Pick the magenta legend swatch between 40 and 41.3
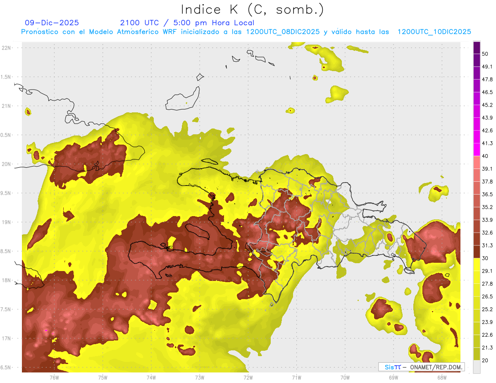The height and width of the screenshot is (383, 496). tap(477, 150)
